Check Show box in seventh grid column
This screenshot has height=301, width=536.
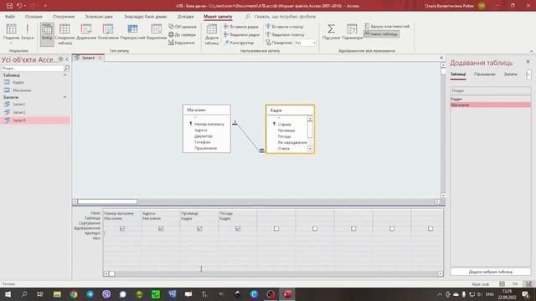click(353, 228)
